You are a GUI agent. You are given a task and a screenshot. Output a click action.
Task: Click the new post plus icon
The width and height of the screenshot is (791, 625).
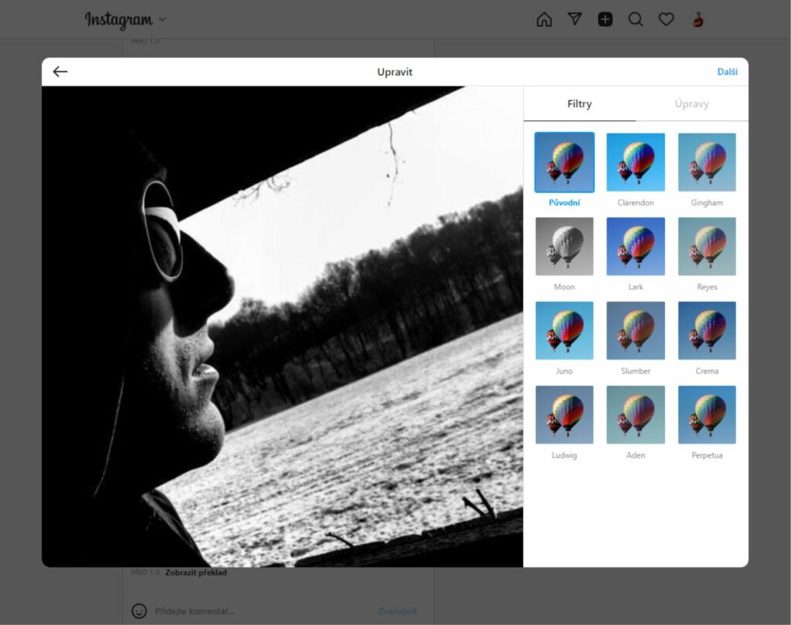(605, 19)
